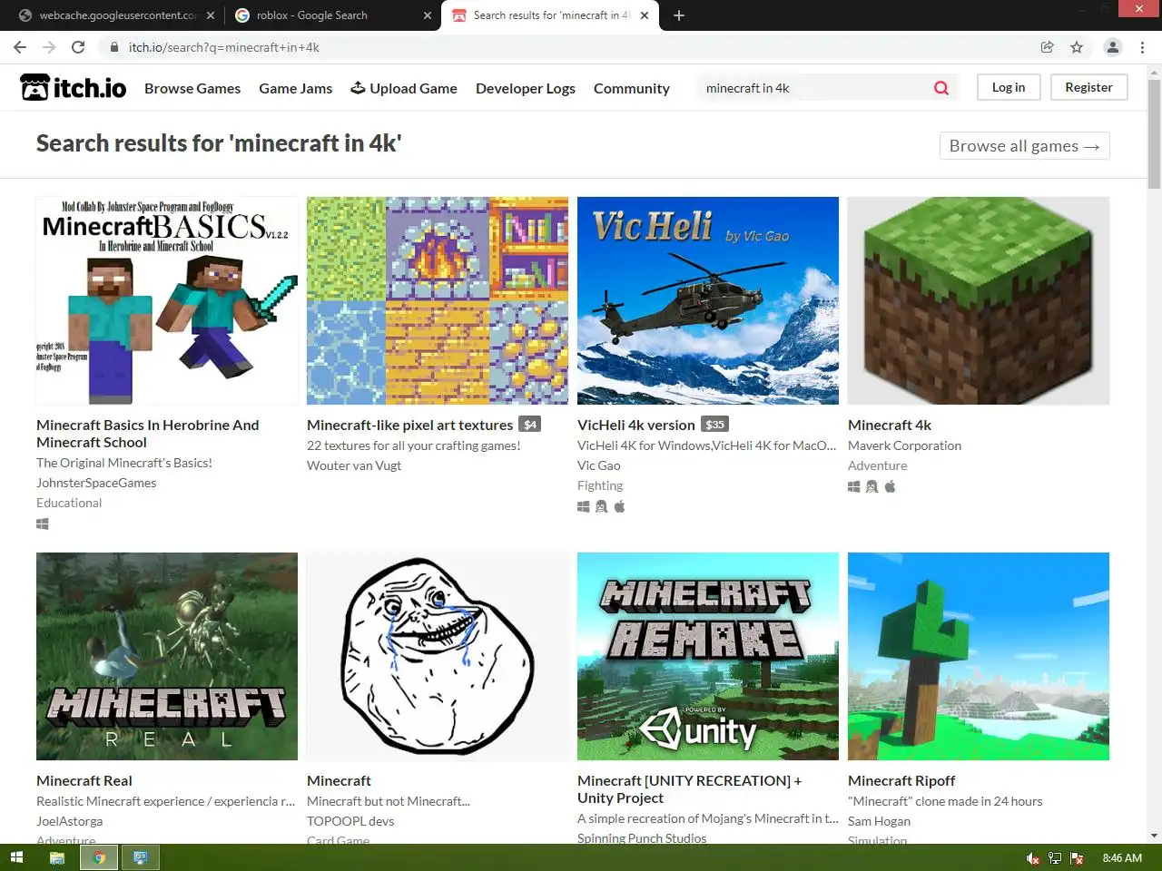Click the Linux platform icon under VicHeli

(601, 506)
